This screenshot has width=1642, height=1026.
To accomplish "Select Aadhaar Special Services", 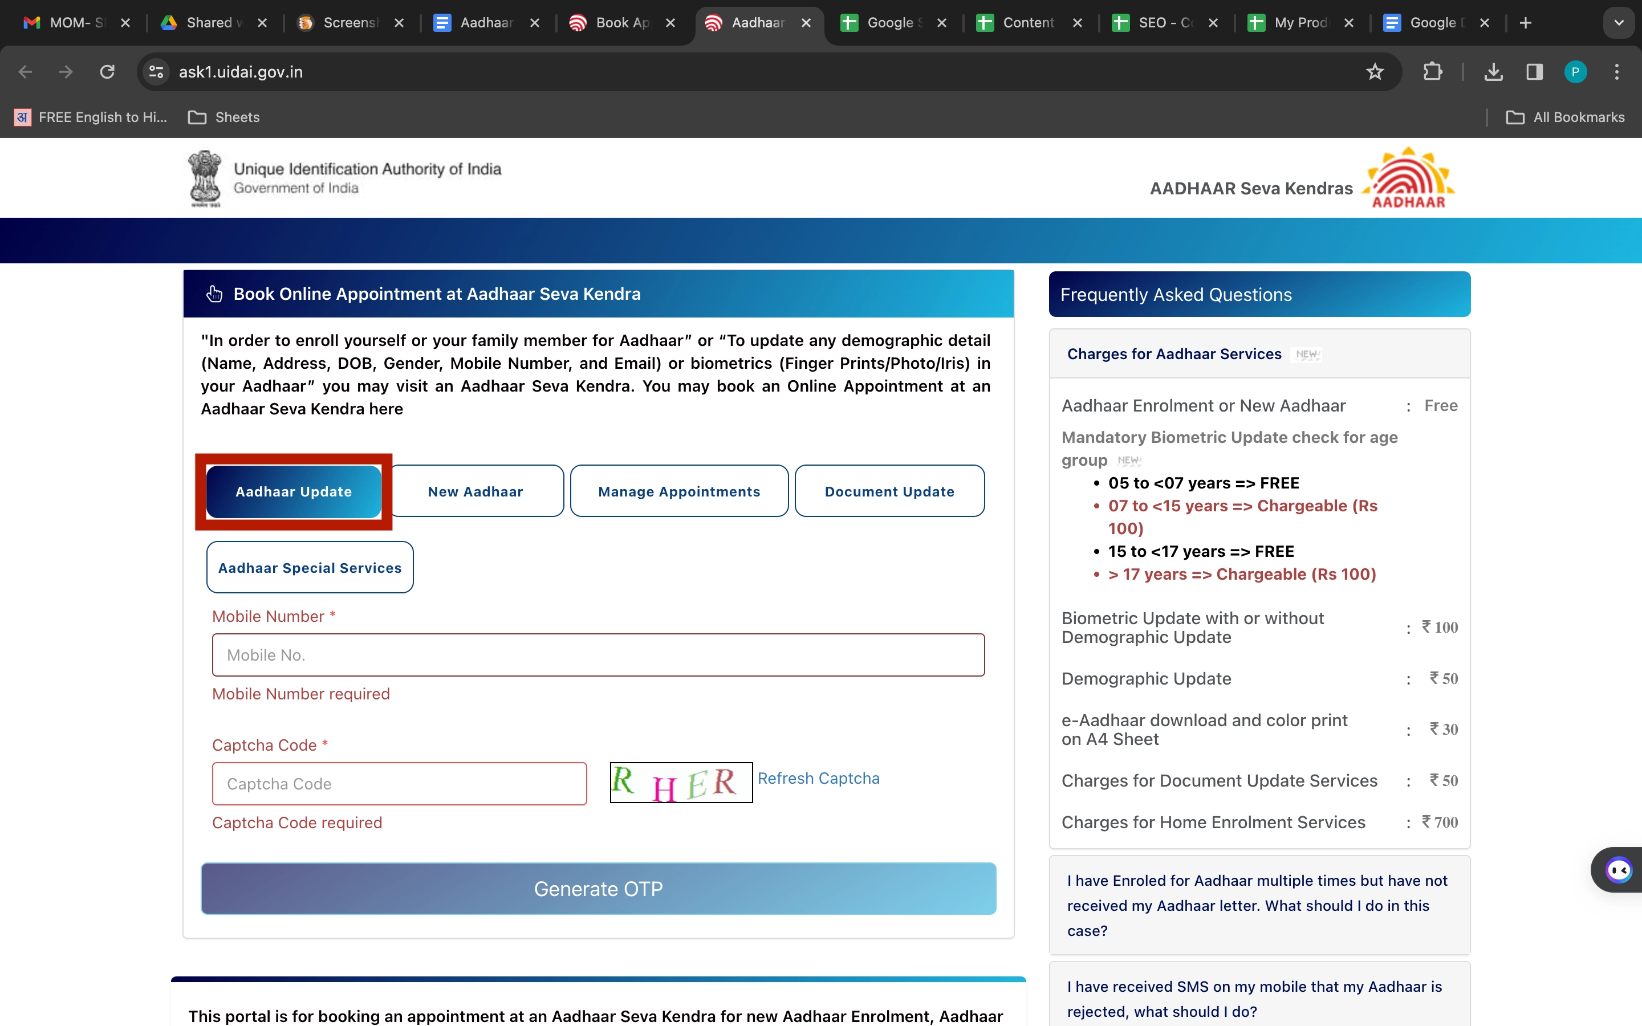I will tap(310, 567).
